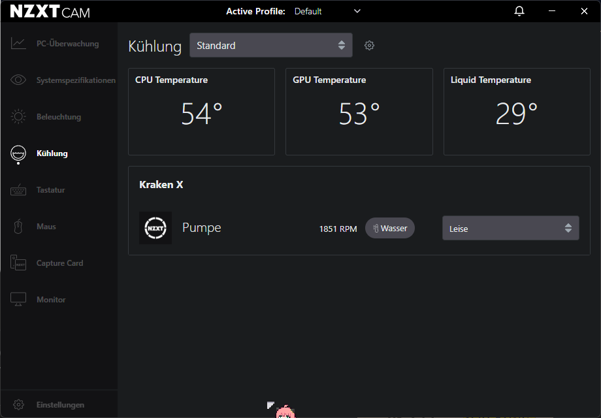Open Einstellungen at sidebar bottom
The image size is (601, 418).
pos(60,405)
